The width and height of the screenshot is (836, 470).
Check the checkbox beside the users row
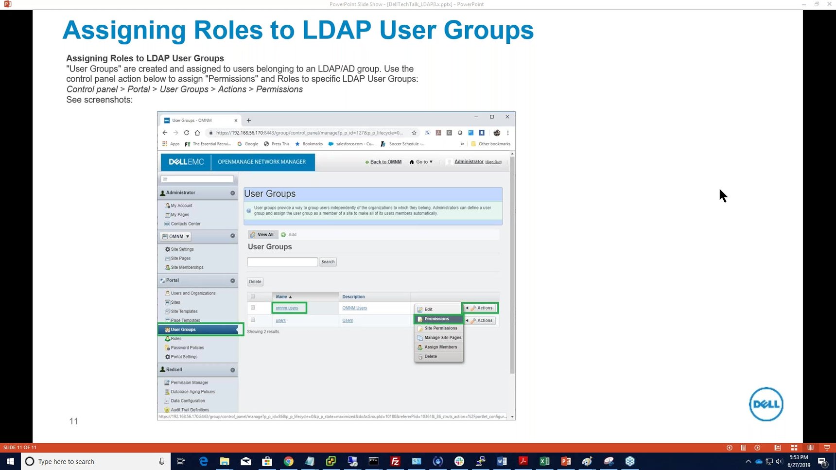pos(253,320)
